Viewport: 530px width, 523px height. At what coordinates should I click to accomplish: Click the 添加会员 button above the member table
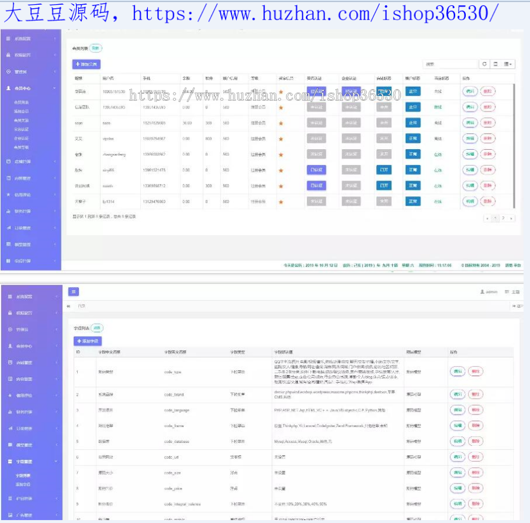pyautogui.click(x=86, y=64)
